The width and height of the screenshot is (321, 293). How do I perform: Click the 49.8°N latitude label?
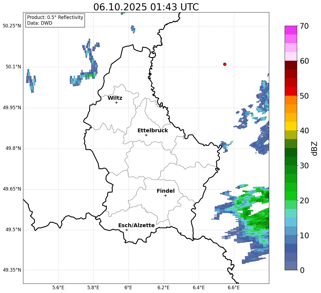13,148
